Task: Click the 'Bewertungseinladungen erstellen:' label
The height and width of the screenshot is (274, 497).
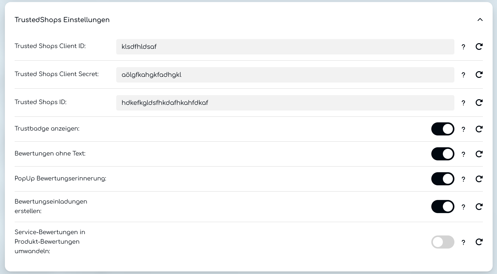Action: pos(51,206)
